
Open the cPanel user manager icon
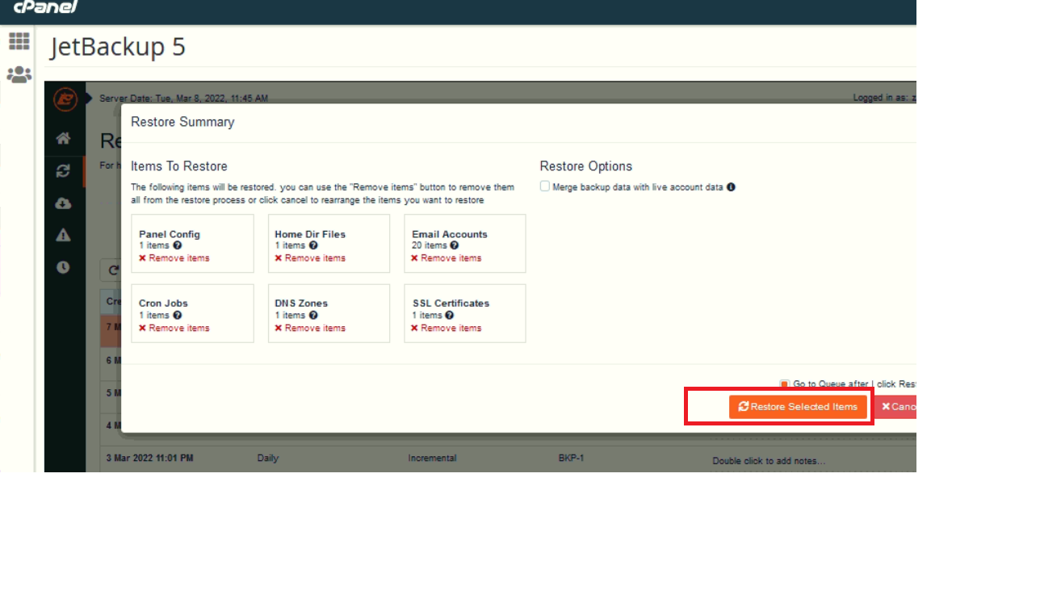[19, 75]
